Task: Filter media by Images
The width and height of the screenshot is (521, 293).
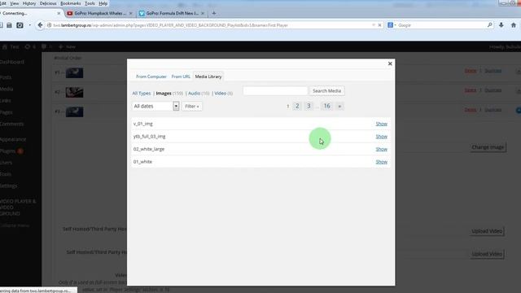Action: click(x=164, y=94)
